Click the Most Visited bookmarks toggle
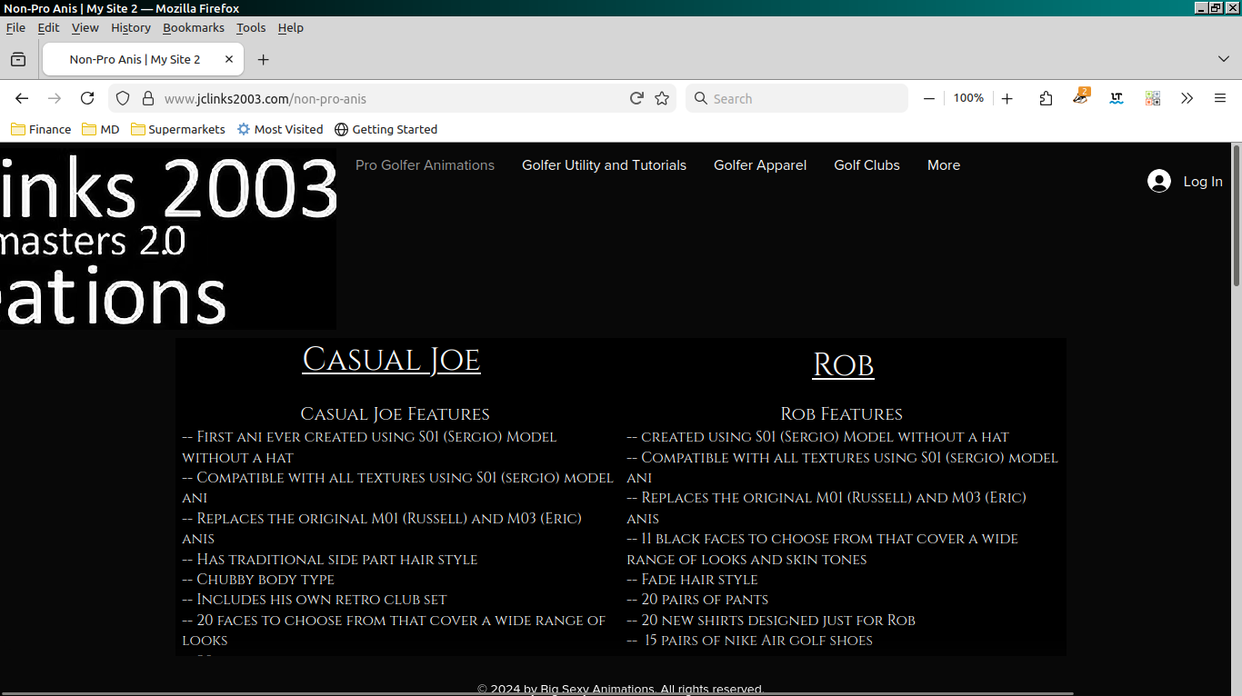1242x696 pixels. [280, 129]
